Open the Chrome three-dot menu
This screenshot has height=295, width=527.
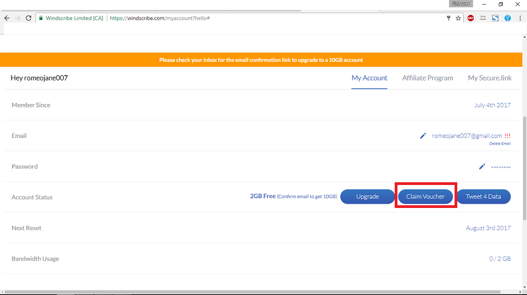pos(520,18)
